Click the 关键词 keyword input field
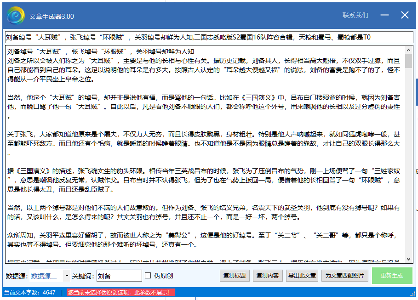This screenshot has height=300, width=418. 119,276
